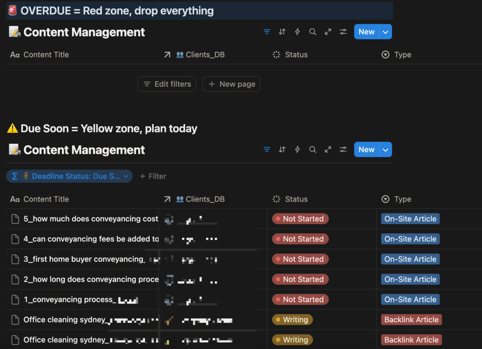Click Status column header in Due Soon table
Image resolution: width=482 pixels, height=349 pixels.
coord(296,199)
